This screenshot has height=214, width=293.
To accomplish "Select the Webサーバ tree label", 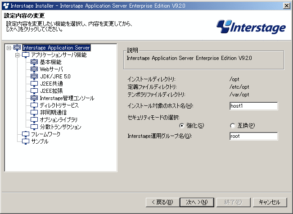I will click(x=51, y=69).
